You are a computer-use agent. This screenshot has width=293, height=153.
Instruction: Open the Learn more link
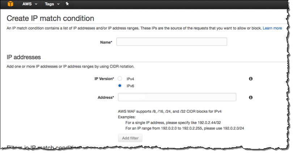[x=272, y=28]
